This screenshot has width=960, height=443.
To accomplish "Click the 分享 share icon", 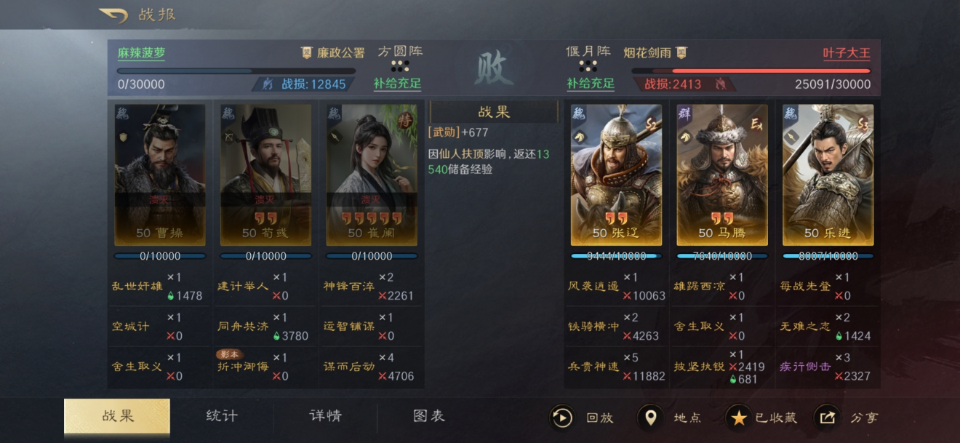I will (826, 418).
